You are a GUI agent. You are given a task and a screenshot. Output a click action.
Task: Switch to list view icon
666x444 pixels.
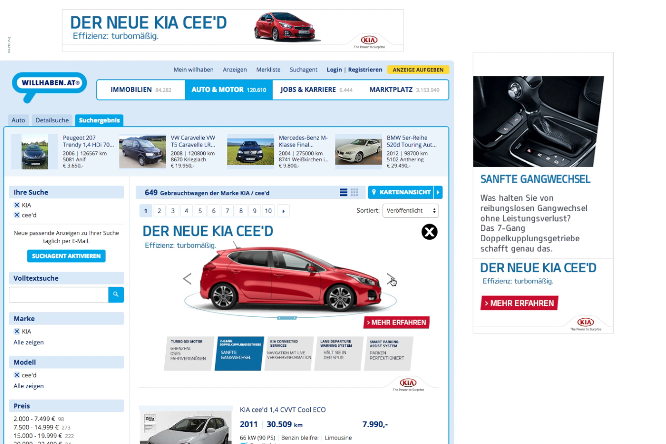click(x=343, y=192)
